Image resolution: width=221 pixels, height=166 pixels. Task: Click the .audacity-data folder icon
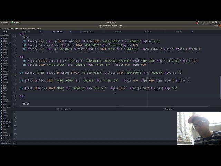[x=1, y=44]
